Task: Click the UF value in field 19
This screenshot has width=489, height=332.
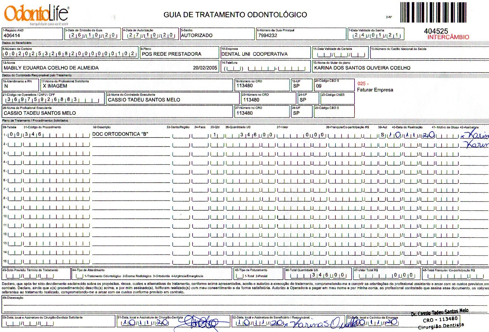Action: pyautogui.click(x=296, y=86)
